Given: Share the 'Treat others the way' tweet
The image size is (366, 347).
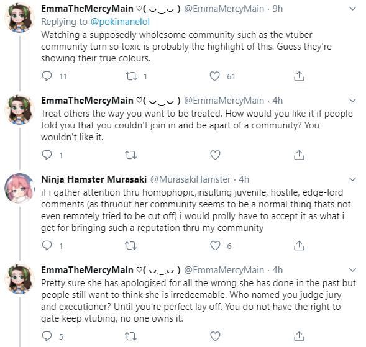Looking at the screenshot, I should pos(299,155).
